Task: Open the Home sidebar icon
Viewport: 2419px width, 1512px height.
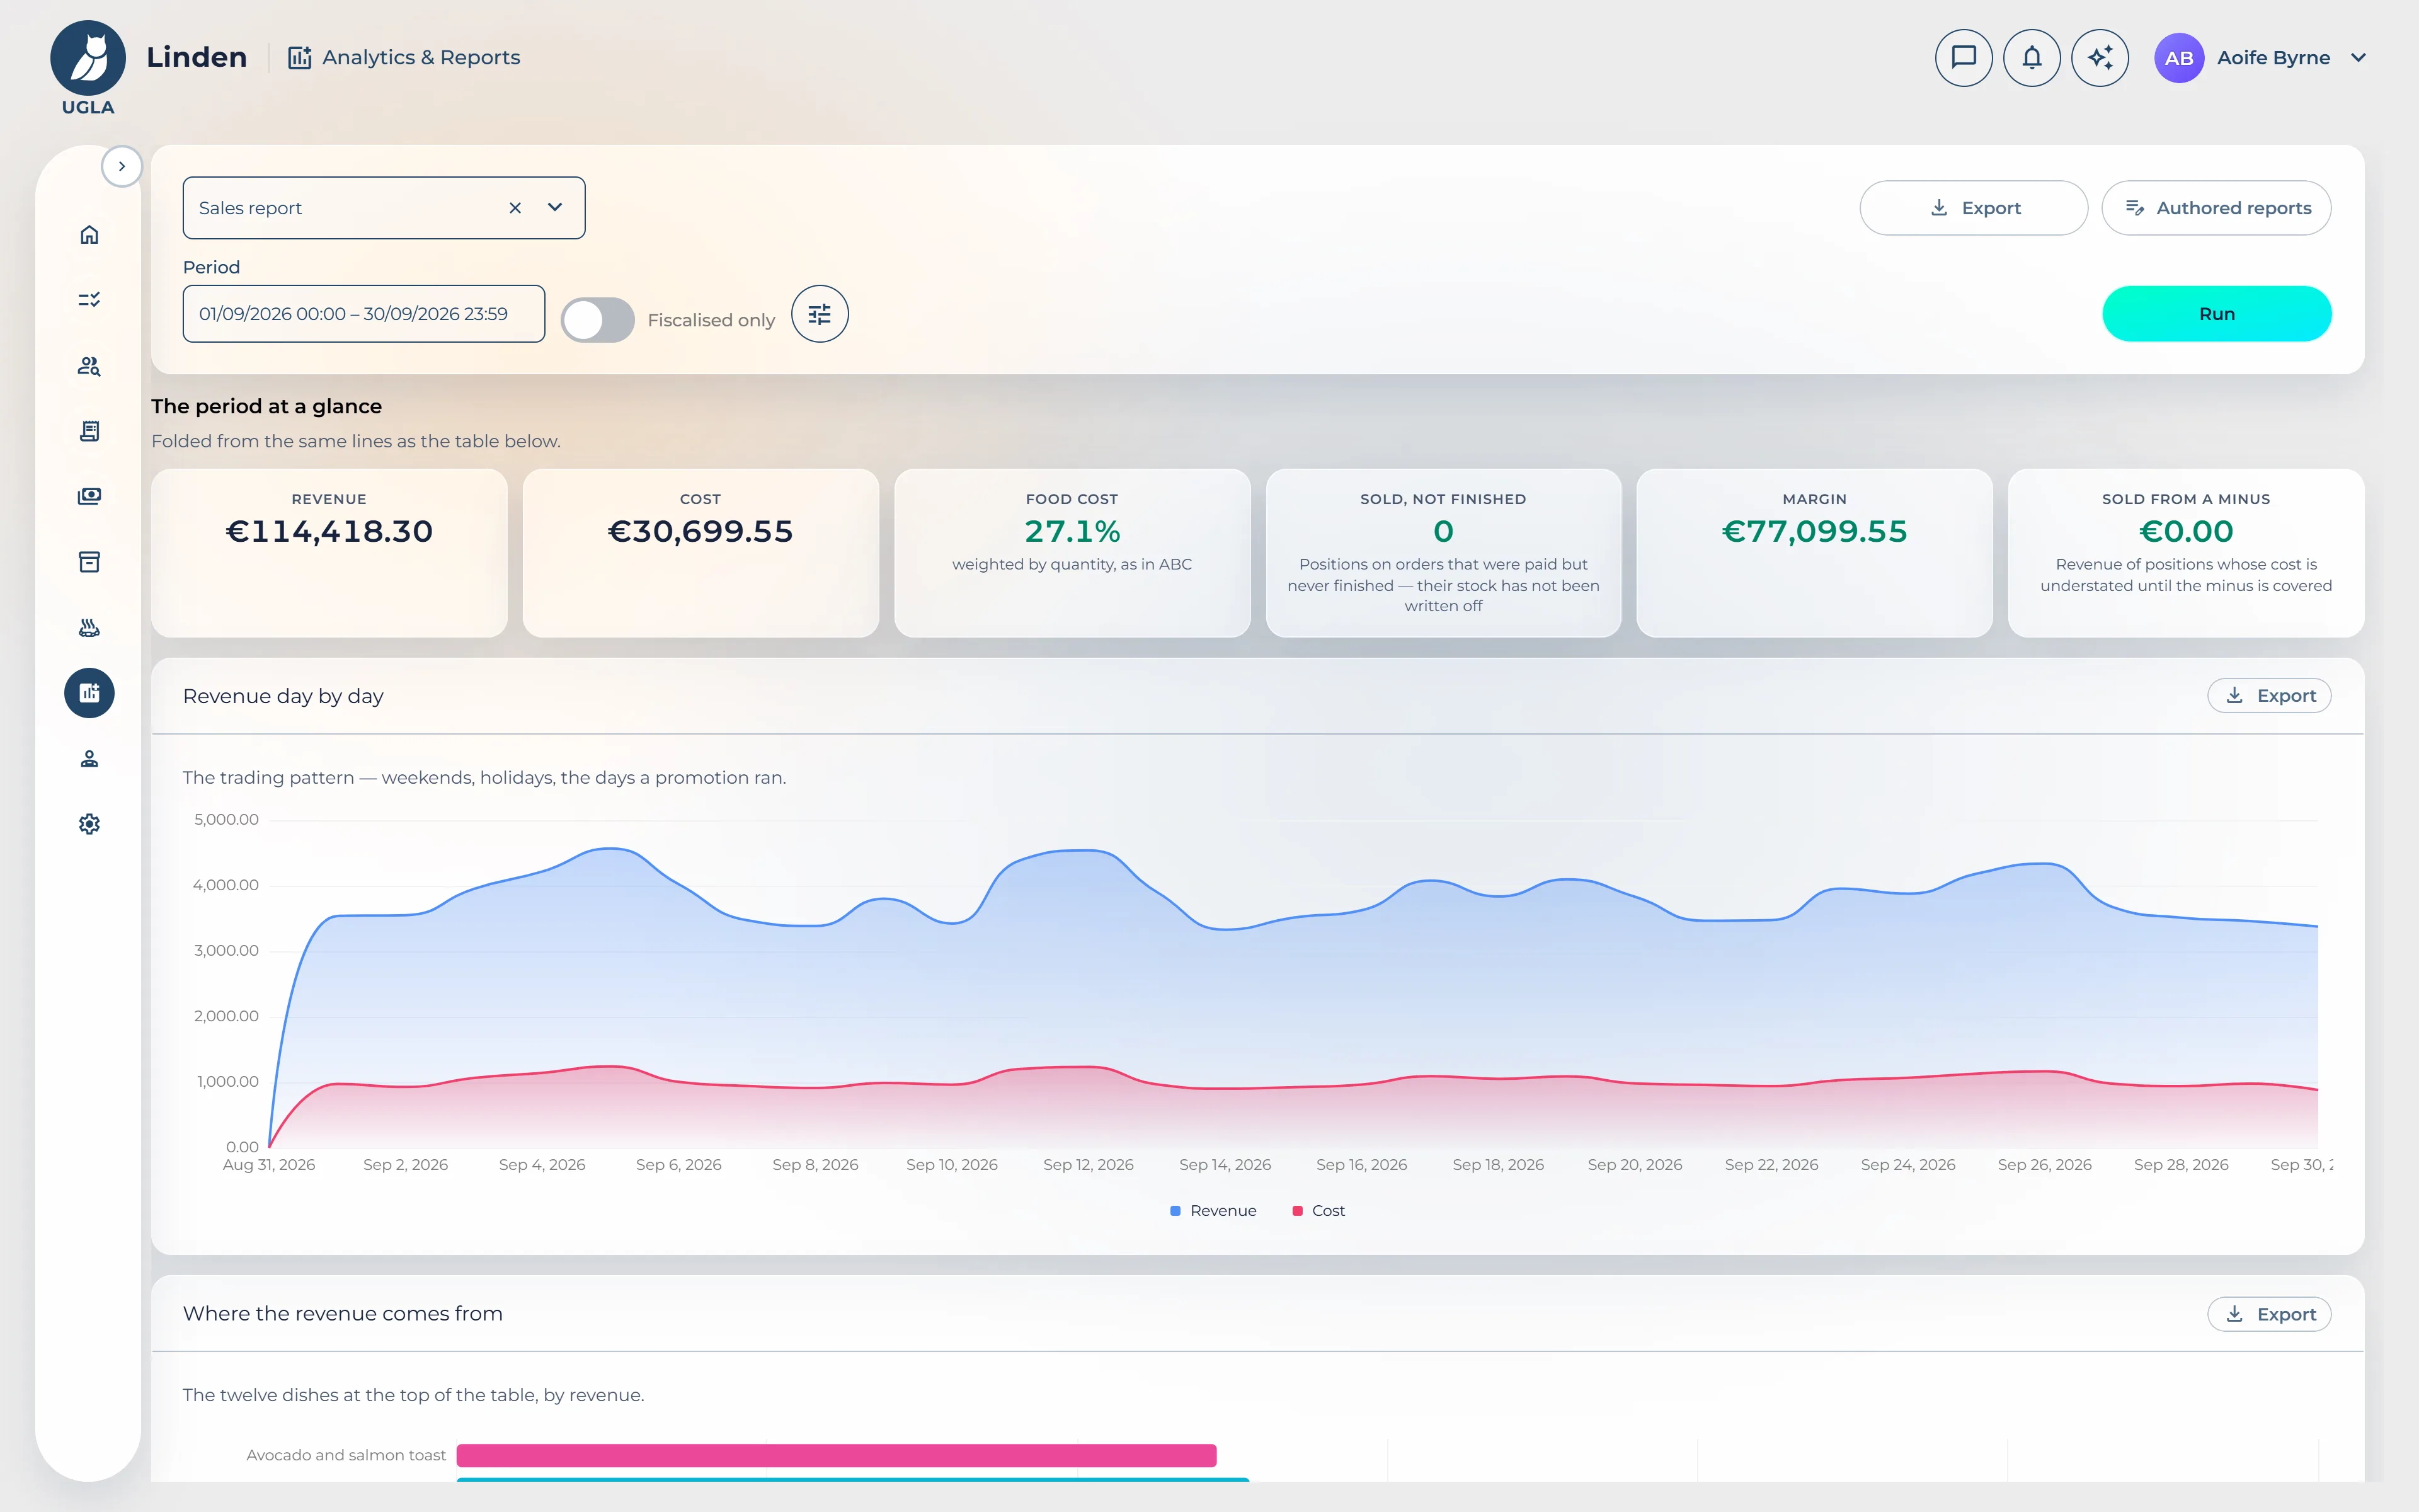Action: click(x=89, y=234)
